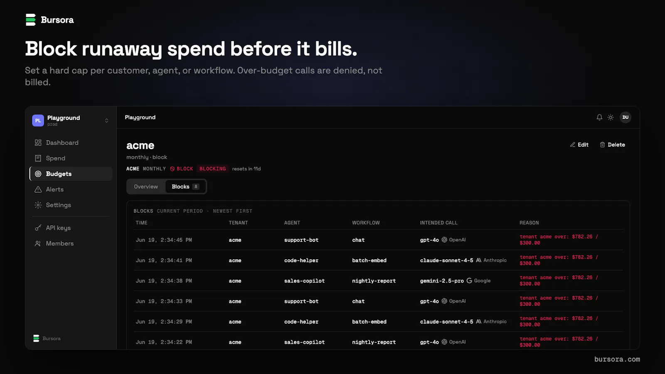Screen dimensions: 665x374
Task: Click Anthropic icon in 2:34:29 PM row
Action: point(478,321)
